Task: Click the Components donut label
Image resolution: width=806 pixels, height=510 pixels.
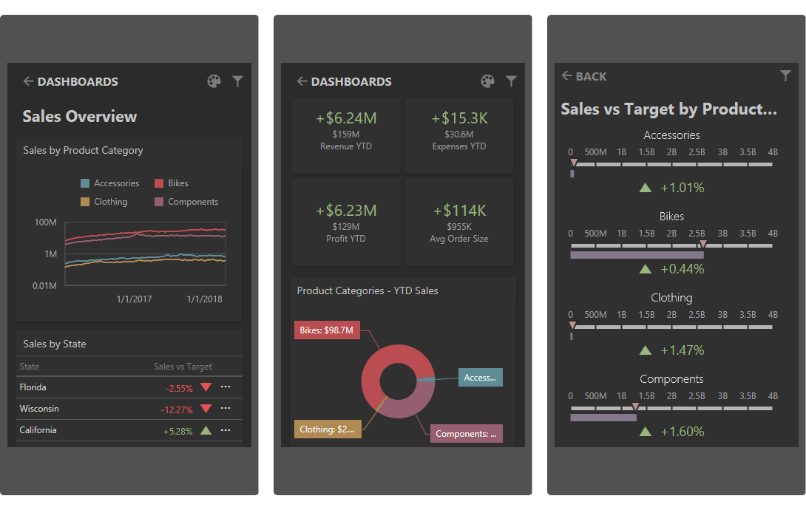Action: tap(467, 433)
